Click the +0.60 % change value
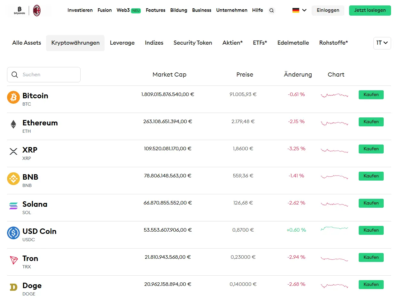This screenshot has width=400, height=298. tap(296, 230)
